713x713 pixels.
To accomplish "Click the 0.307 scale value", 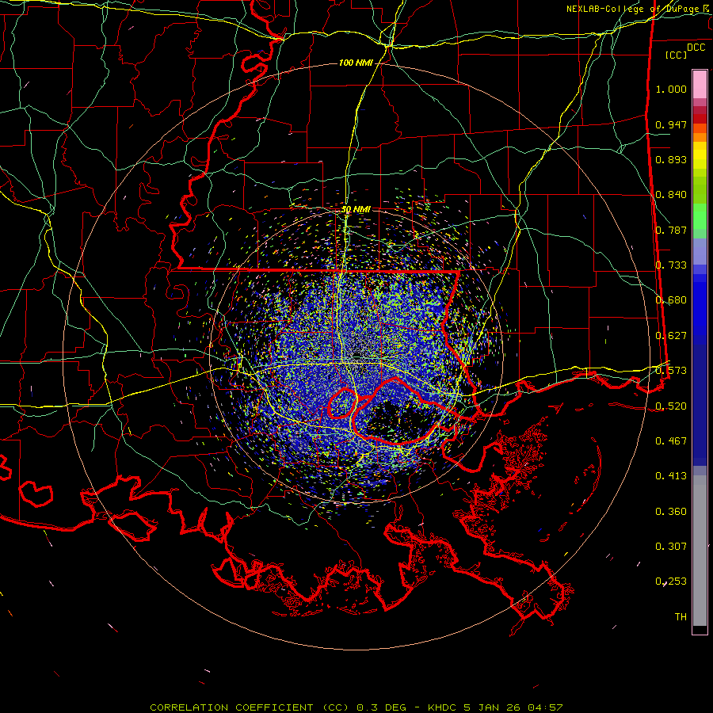I will [671, 547].
